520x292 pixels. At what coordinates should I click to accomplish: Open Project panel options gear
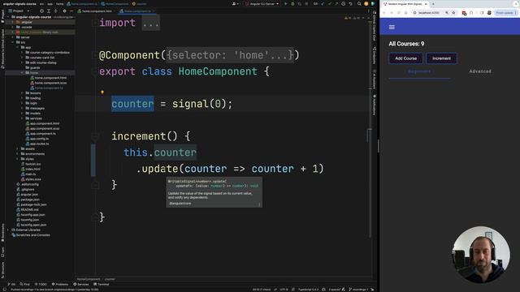pos(64,11)
